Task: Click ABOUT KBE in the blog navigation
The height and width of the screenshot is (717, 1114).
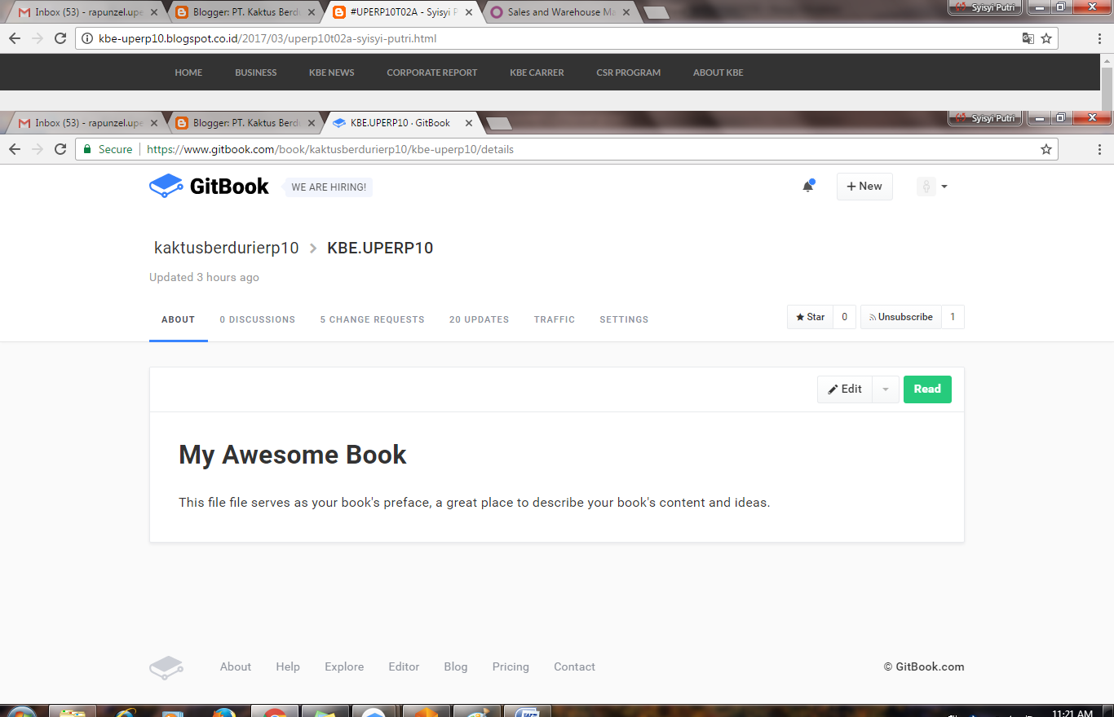Action: point(718,73)
